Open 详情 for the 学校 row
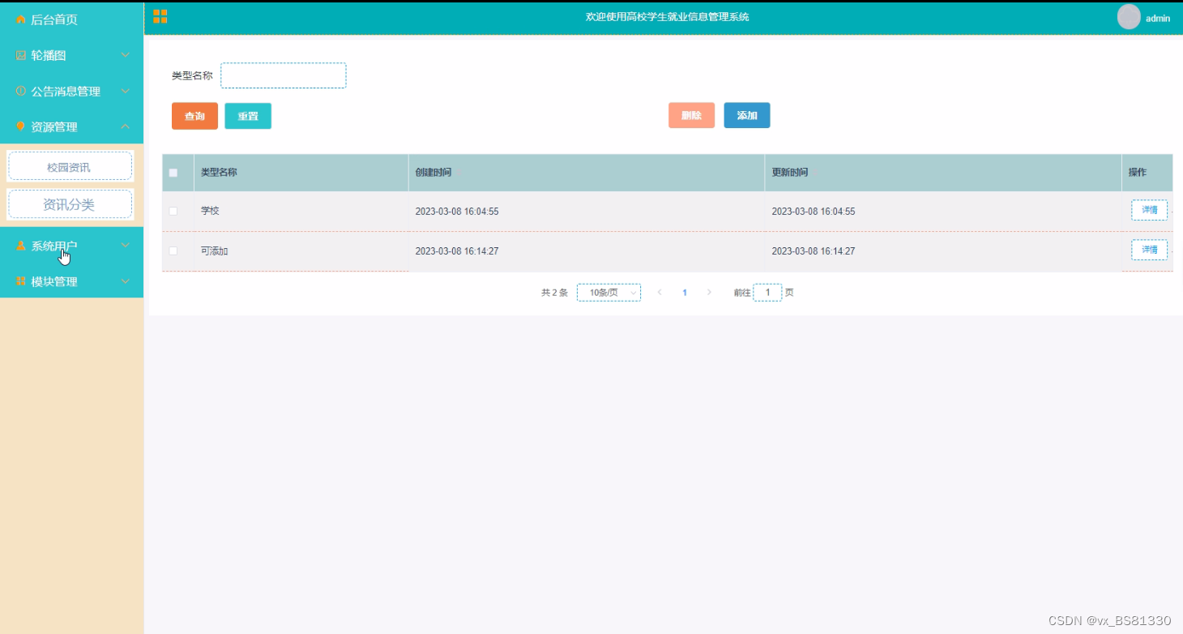This screenshot has height=634, width=1183. [x=1149, y=210]
